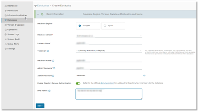Go to Infrastructure Policies page

pos(17,15)
